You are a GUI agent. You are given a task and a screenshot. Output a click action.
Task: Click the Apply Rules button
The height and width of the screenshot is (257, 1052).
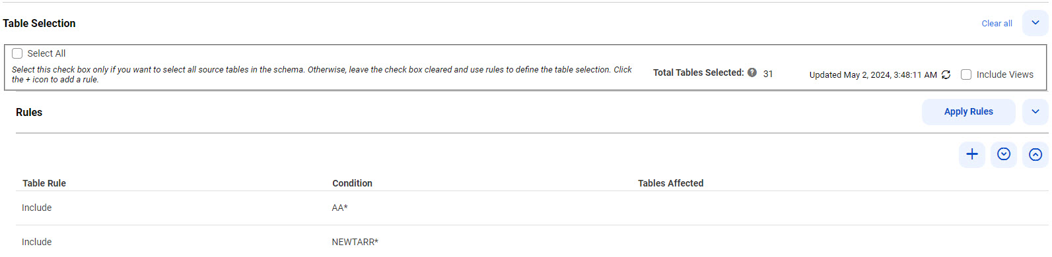968,112
